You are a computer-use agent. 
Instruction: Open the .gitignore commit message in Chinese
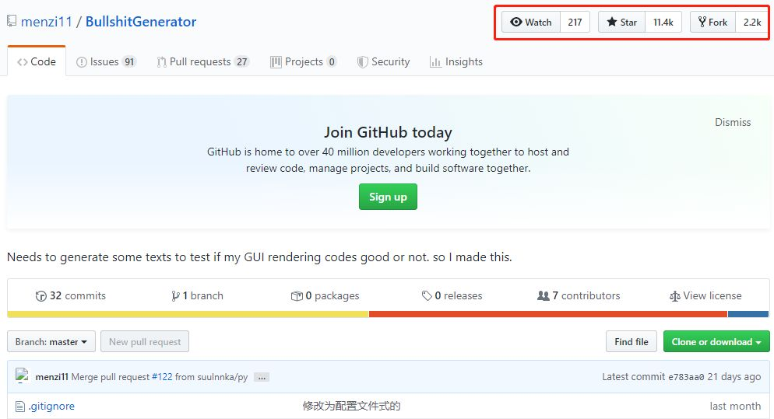tap(351, 407)
